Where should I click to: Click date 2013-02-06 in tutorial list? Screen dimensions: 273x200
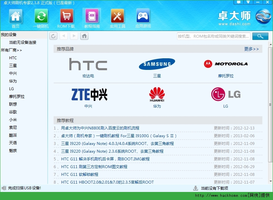point(244,136)
